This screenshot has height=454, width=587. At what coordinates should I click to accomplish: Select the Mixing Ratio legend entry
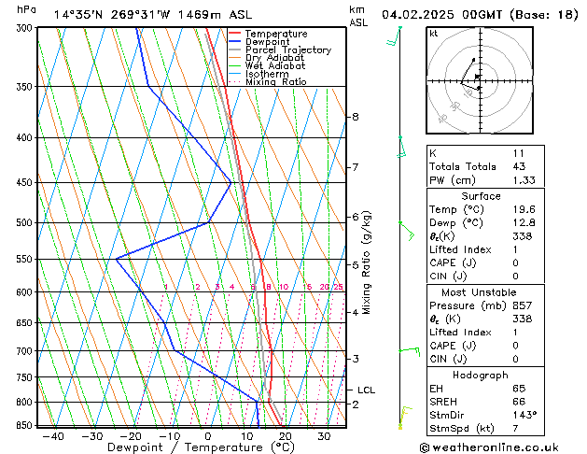coord(268,81)
